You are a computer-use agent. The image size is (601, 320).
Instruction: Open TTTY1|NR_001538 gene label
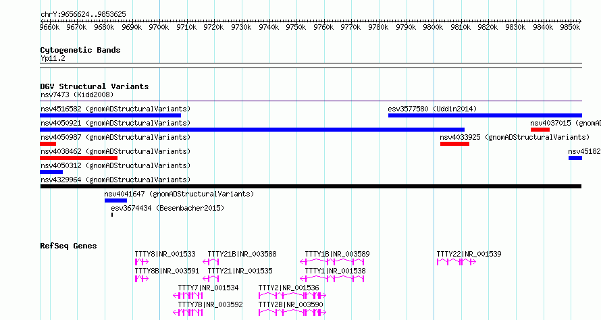[336, 271]
